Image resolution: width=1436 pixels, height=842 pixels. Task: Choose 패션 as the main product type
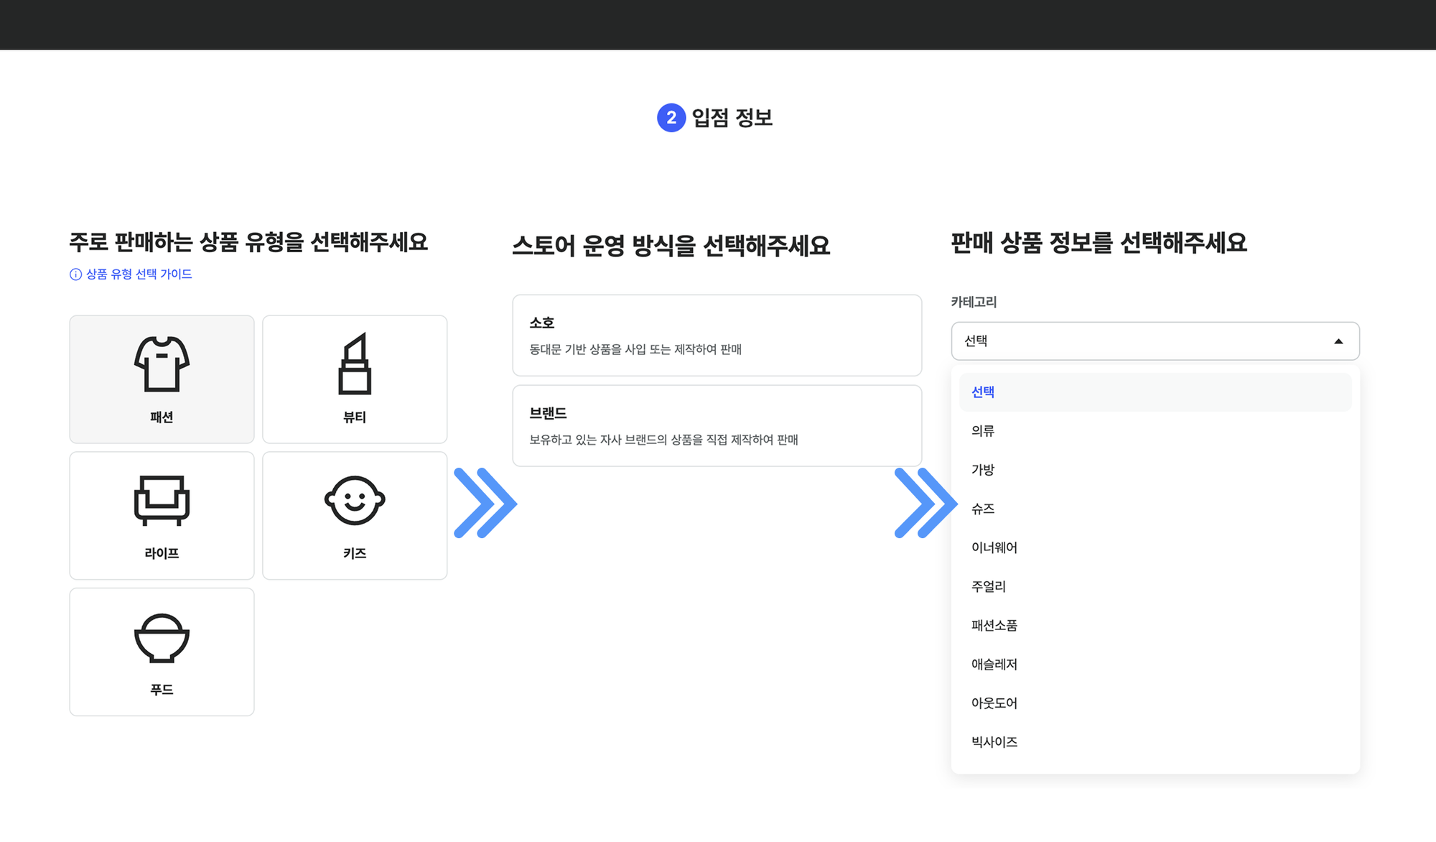[162, 379]
